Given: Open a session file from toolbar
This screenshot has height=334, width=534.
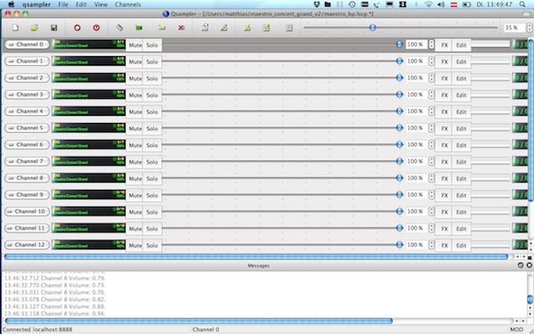Looking at the screenshot, I should (x=35, y=28).
